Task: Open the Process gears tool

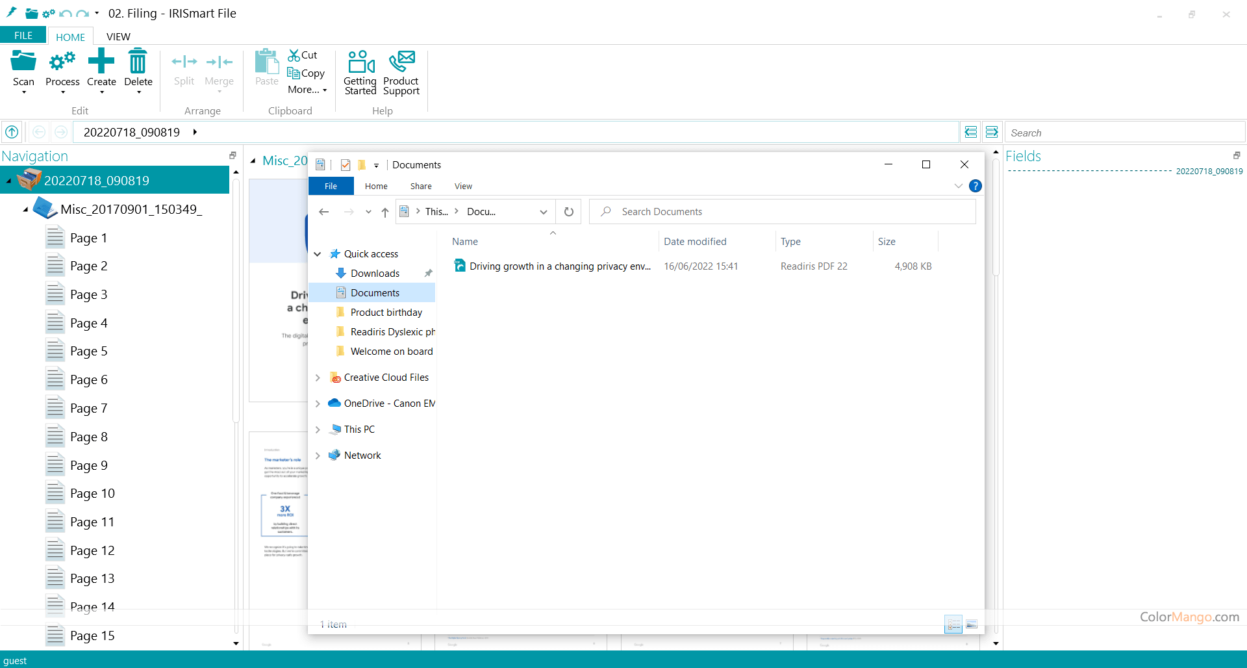Action: (x=62, y=62)
